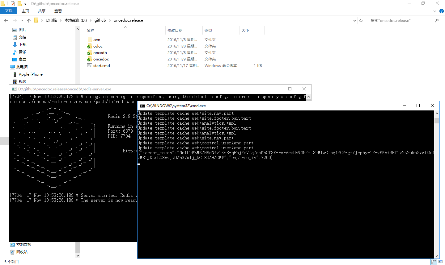This screenshot has width=445, height=265.
Task: Refresh the current folder view
Action: pyautogui.click(x=361, y=20)
